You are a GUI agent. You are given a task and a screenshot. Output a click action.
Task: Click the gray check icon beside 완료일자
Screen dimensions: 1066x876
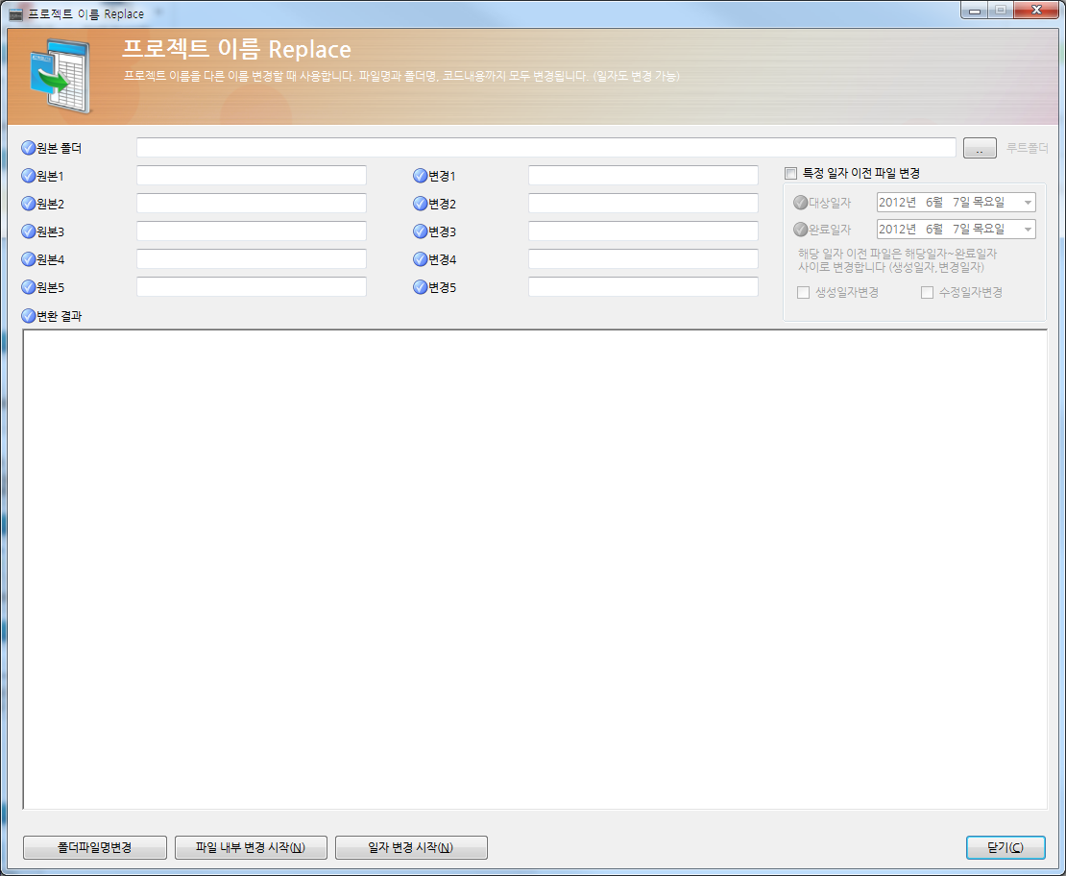[x=801, y=230]
